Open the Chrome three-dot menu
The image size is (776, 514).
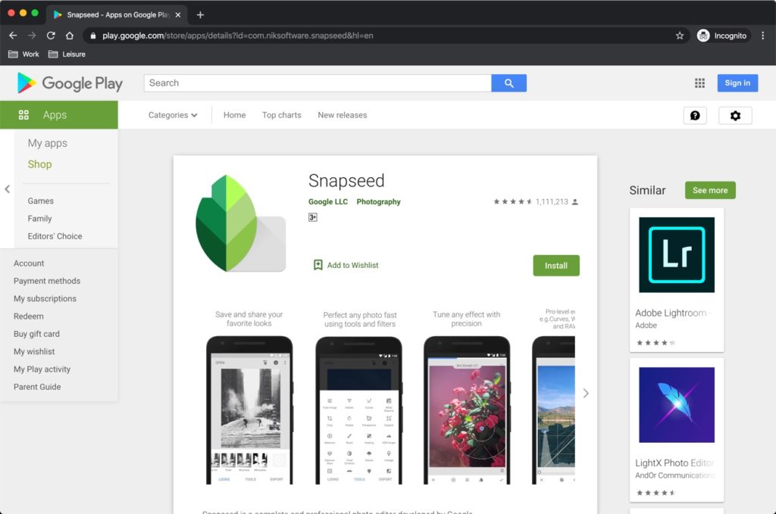tap(762, 36)
